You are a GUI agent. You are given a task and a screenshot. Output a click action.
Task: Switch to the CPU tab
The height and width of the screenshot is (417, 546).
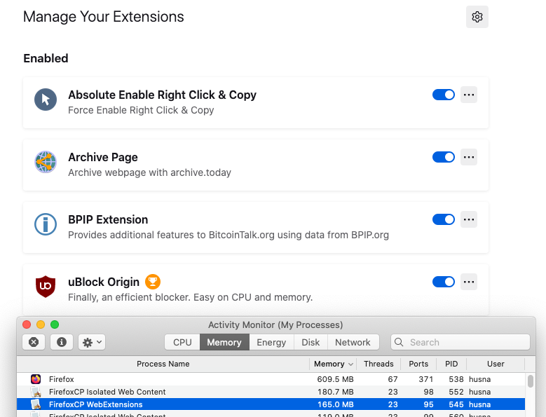(x=182, y=342)
